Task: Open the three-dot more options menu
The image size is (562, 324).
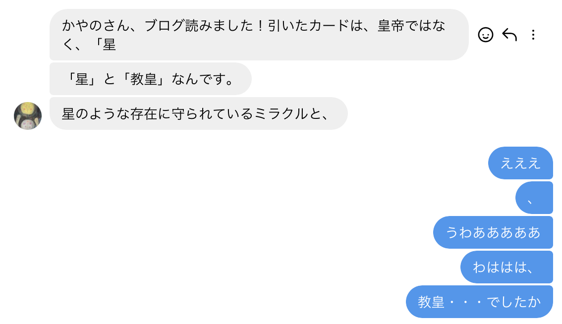Action: pyautogui.click(x=533, y=35)
